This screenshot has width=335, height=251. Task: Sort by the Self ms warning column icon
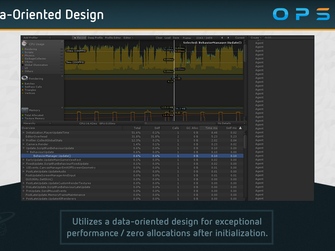(240, 128)
